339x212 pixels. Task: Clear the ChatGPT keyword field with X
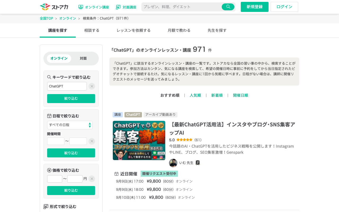click(92, 86)
